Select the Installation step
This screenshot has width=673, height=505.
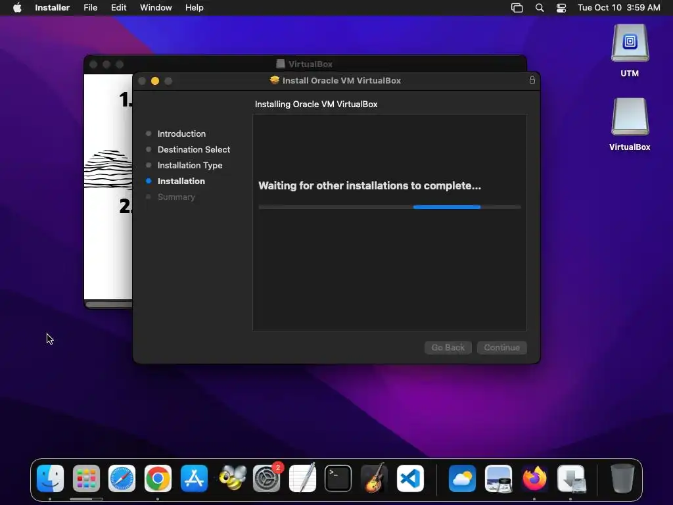181,181
